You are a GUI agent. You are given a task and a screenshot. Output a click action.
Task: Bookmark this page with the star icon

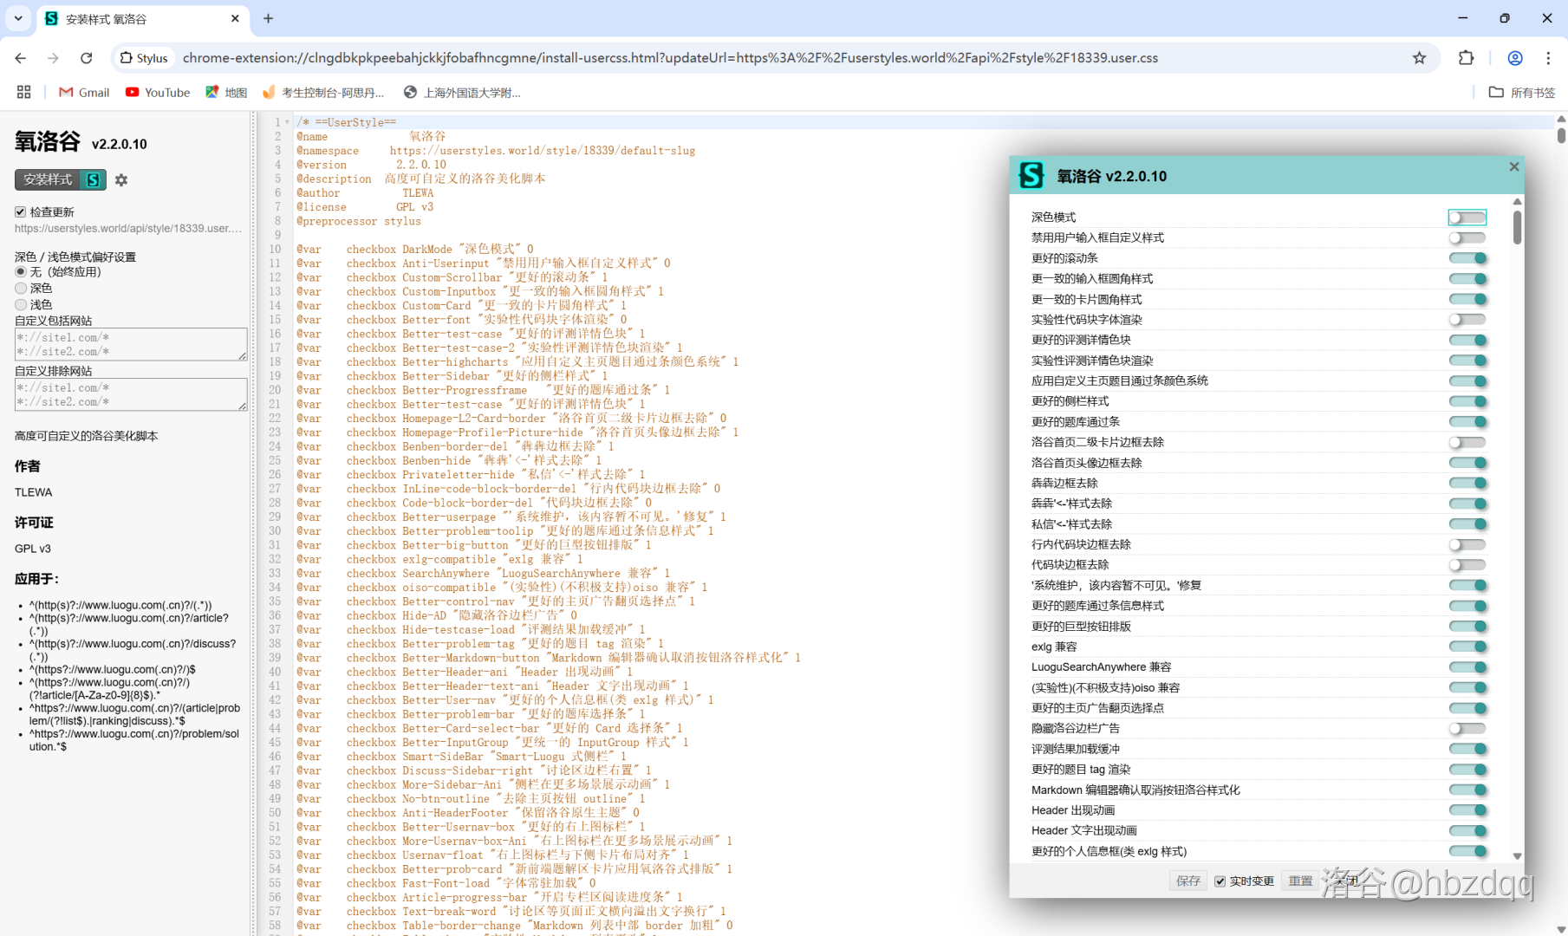point(1419,58)
